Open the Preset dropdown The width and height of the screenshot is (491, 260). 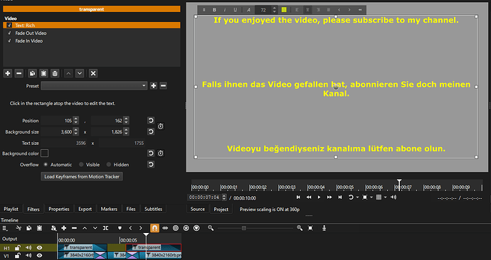click(94, 86)
